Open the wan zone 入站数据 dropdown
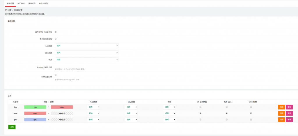The height and width of the screenshot is (136, 298). pos(93,113)
